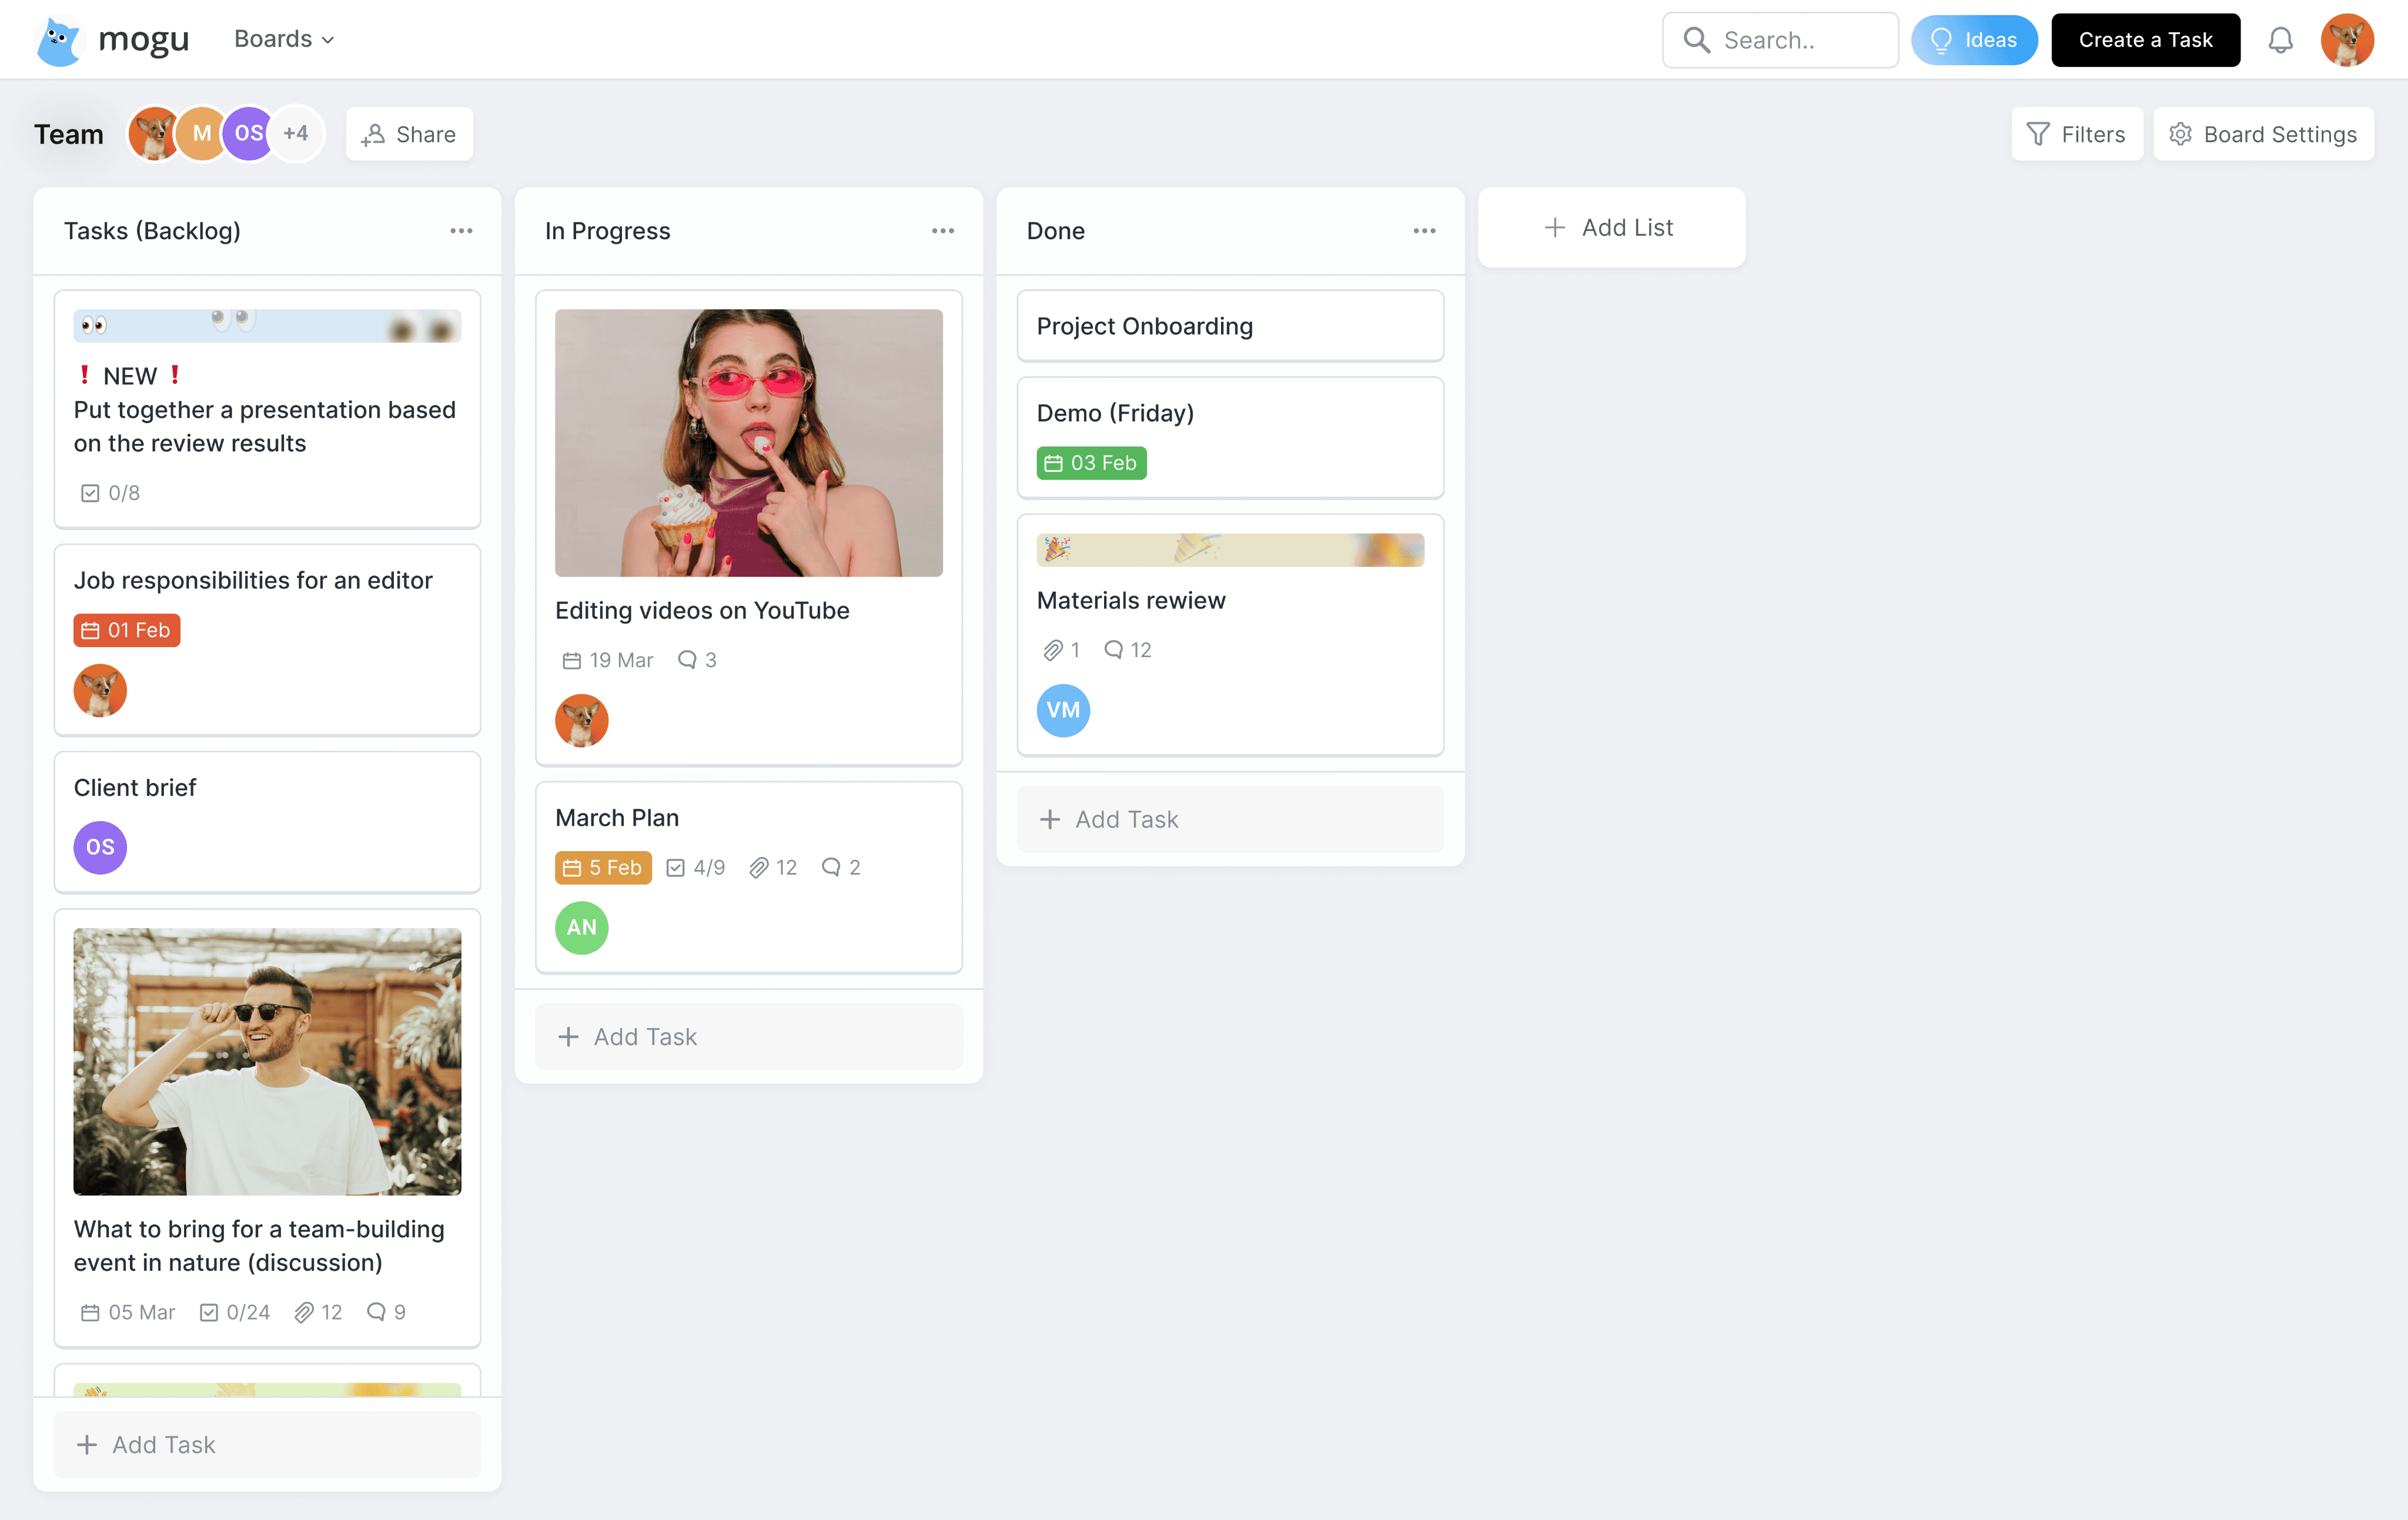Open user profile avatar in header
This screenshot has height=1520, width=2408.
[2346, 40]
